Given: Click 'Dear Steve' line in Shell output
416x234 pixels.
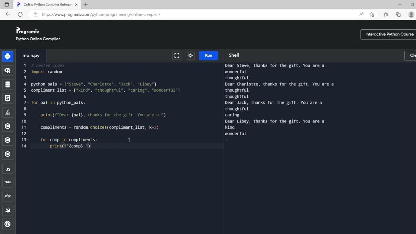Looking at the screenshot, I should click(275, 66).
